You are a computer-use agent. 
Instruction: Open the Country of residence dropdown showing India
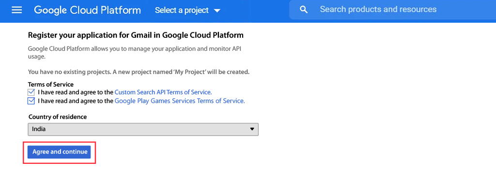143,129
